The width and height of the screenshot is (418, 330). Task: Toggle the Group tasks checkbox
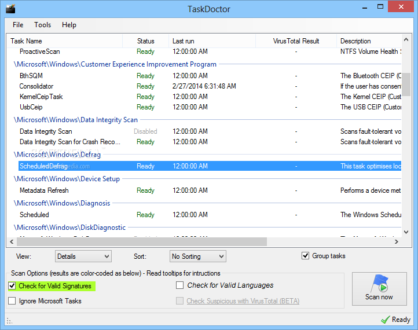coord(305,256)
